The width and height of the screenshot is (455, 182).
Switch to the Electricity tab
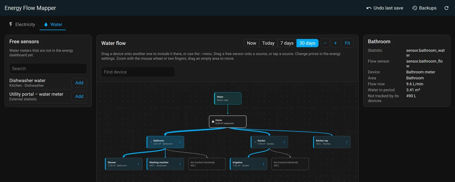[22, 24]
